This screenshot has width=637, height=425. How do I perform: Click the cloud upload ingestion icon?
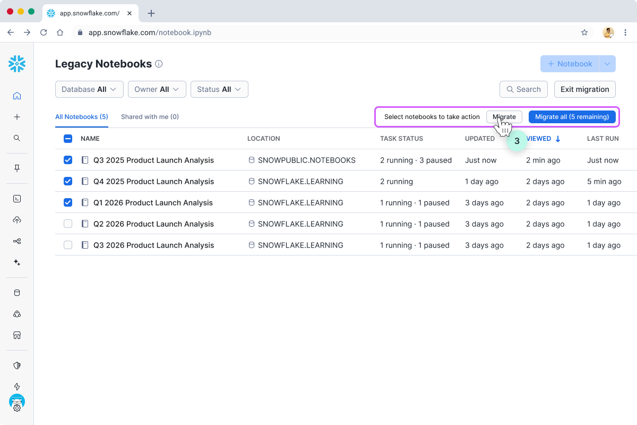click(x=17, y=220)
